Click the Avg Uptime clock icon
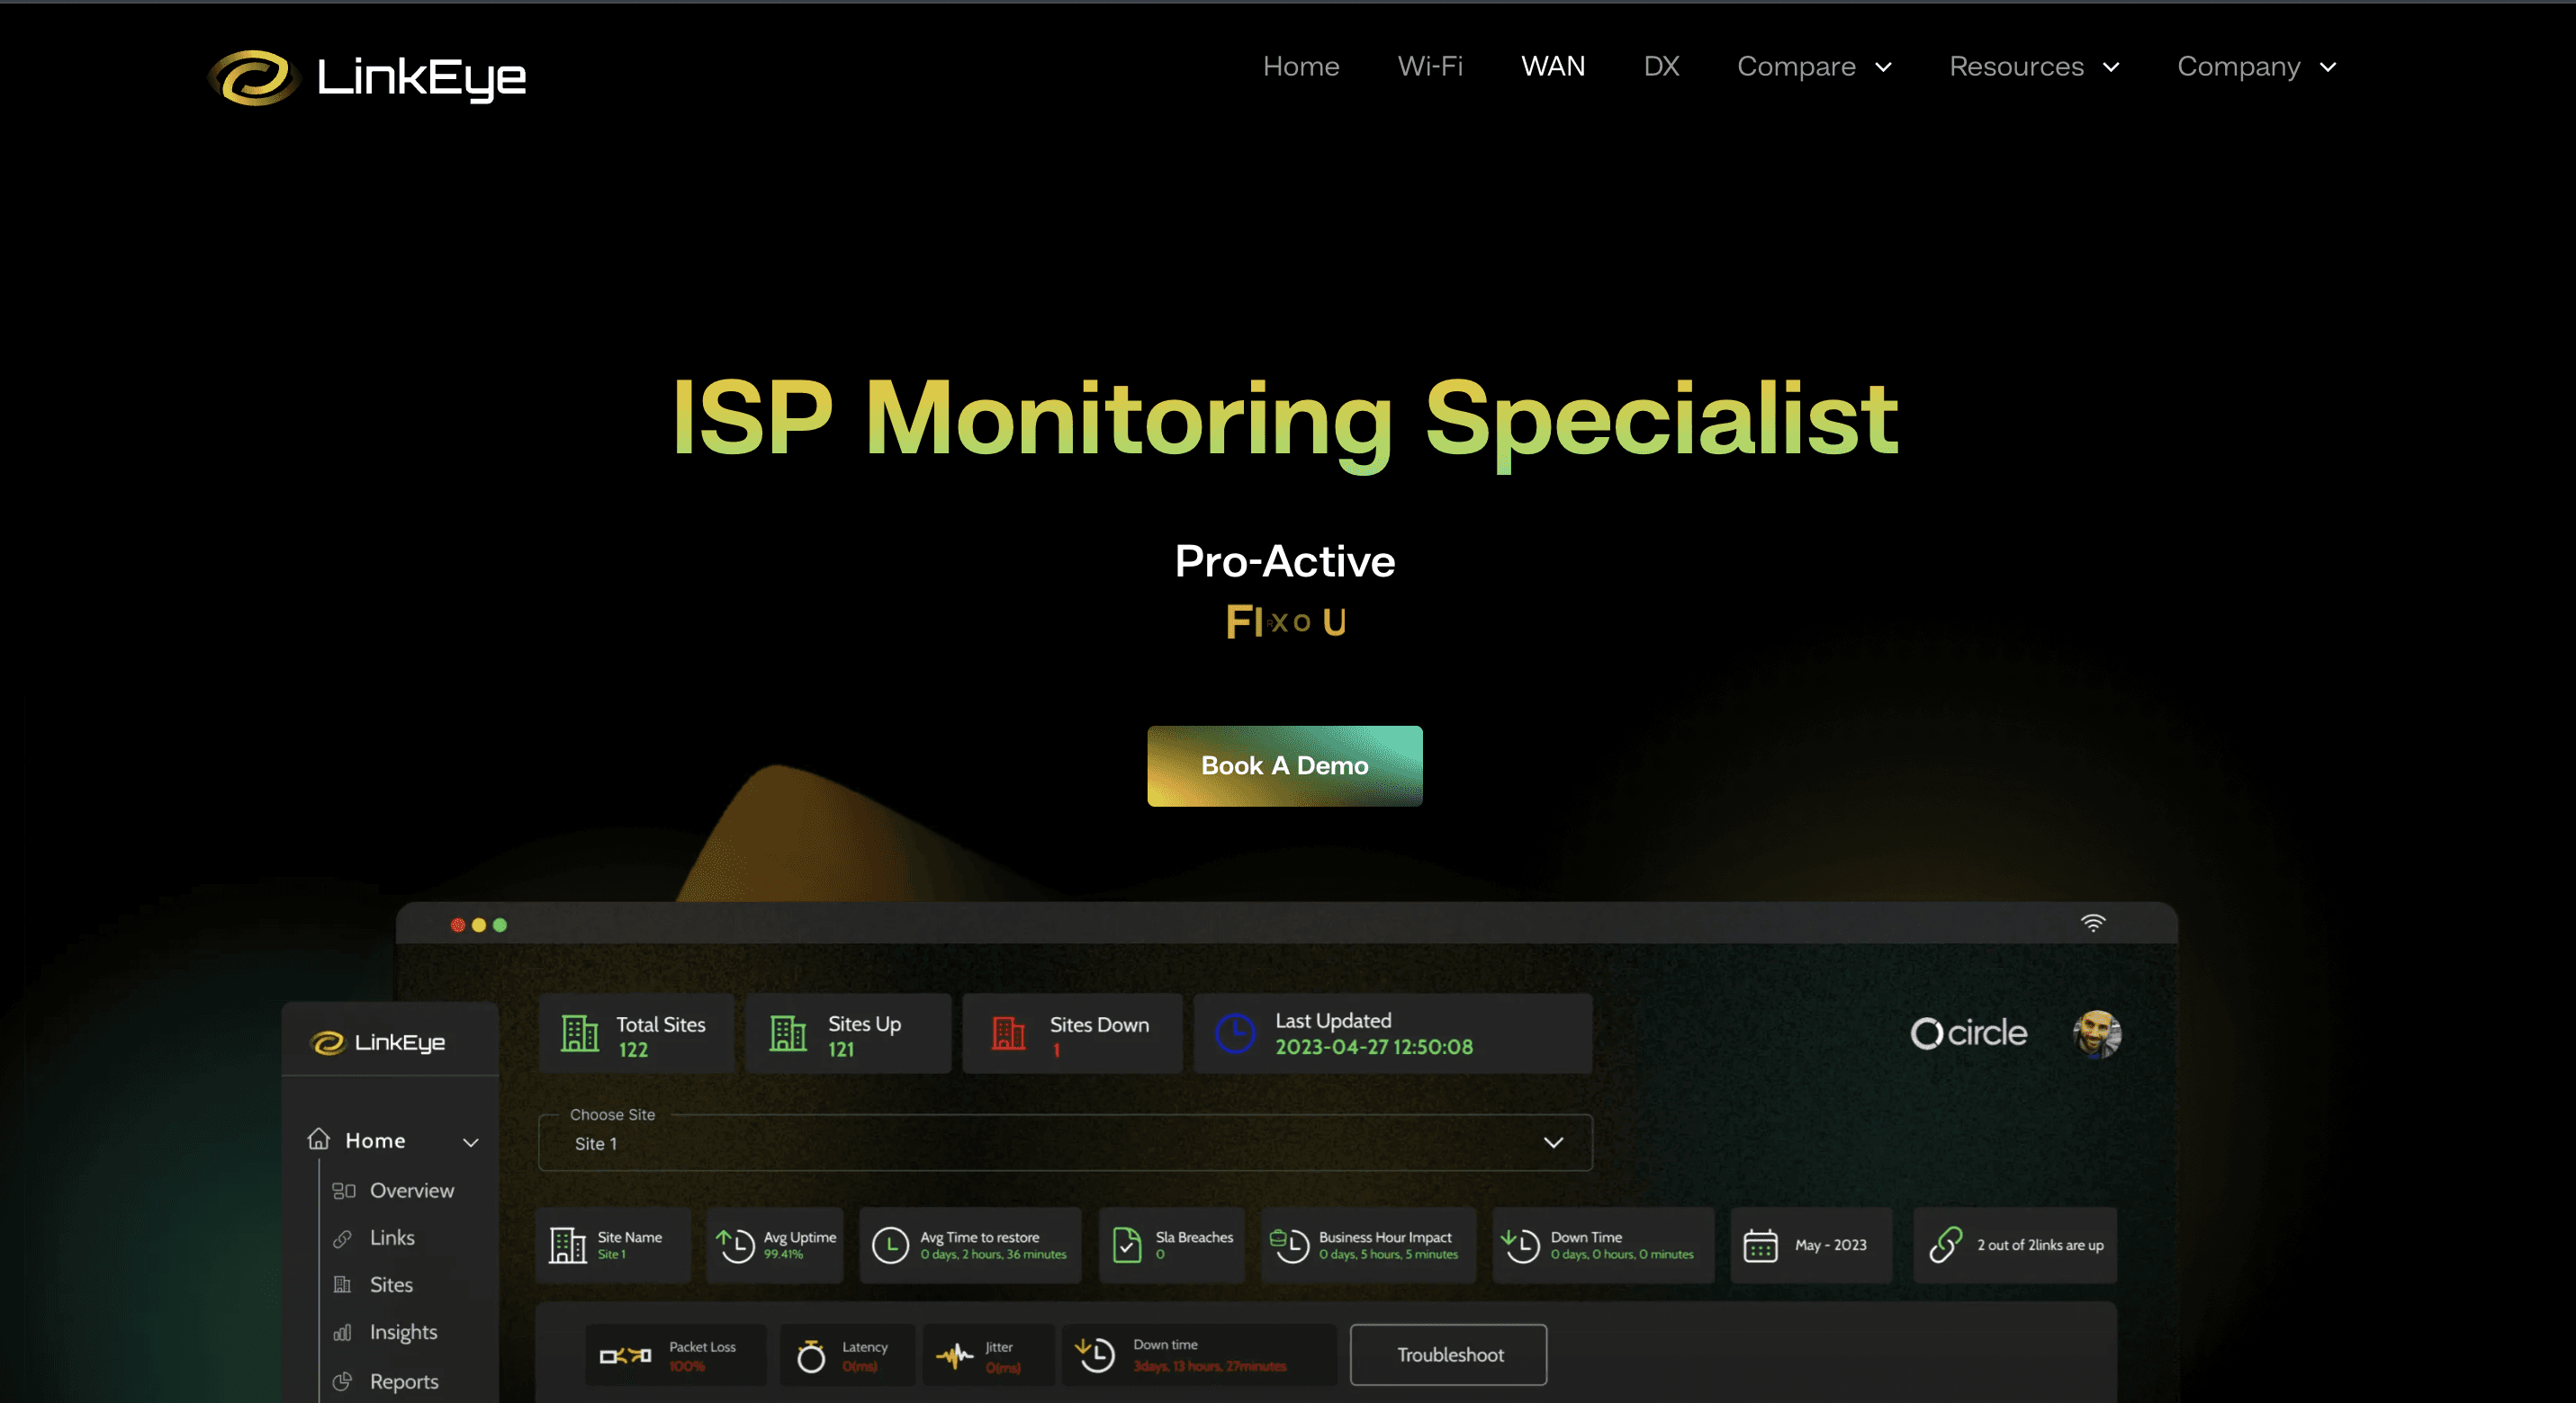This screenshot has width=2576, height=1403. point(735,1245)
